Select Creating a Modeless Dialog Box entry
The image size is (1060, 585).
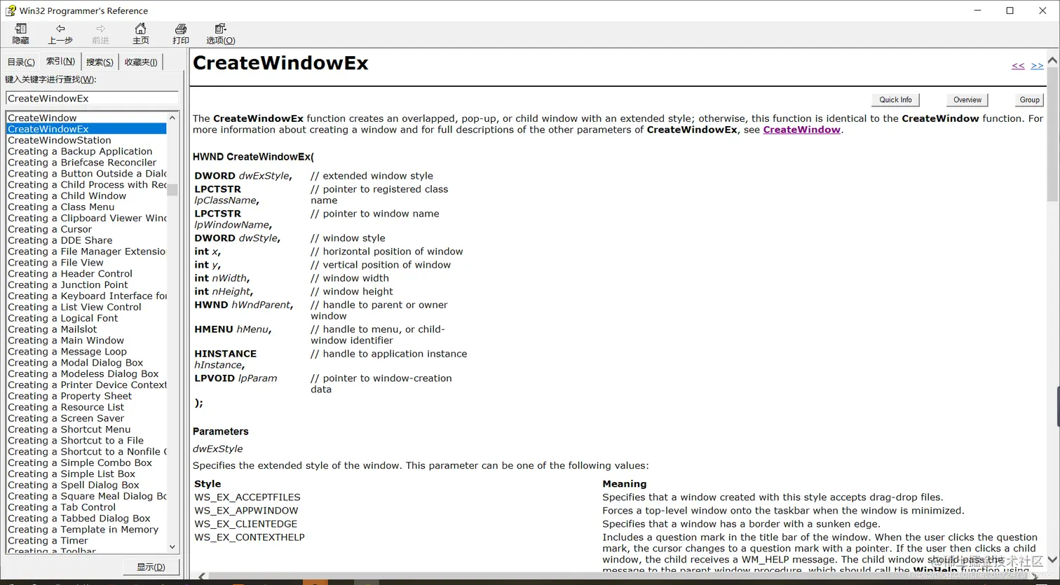click(x=86, y=374)
